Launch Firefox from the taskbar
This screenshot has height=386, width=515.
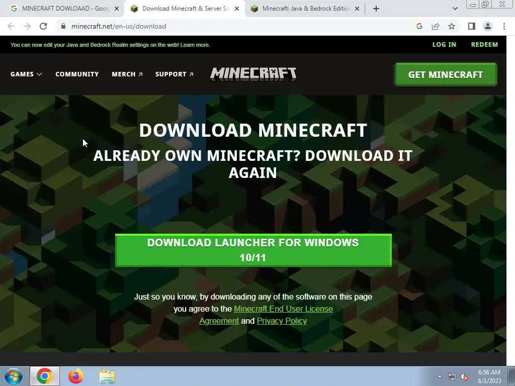[x=75, y=376]
